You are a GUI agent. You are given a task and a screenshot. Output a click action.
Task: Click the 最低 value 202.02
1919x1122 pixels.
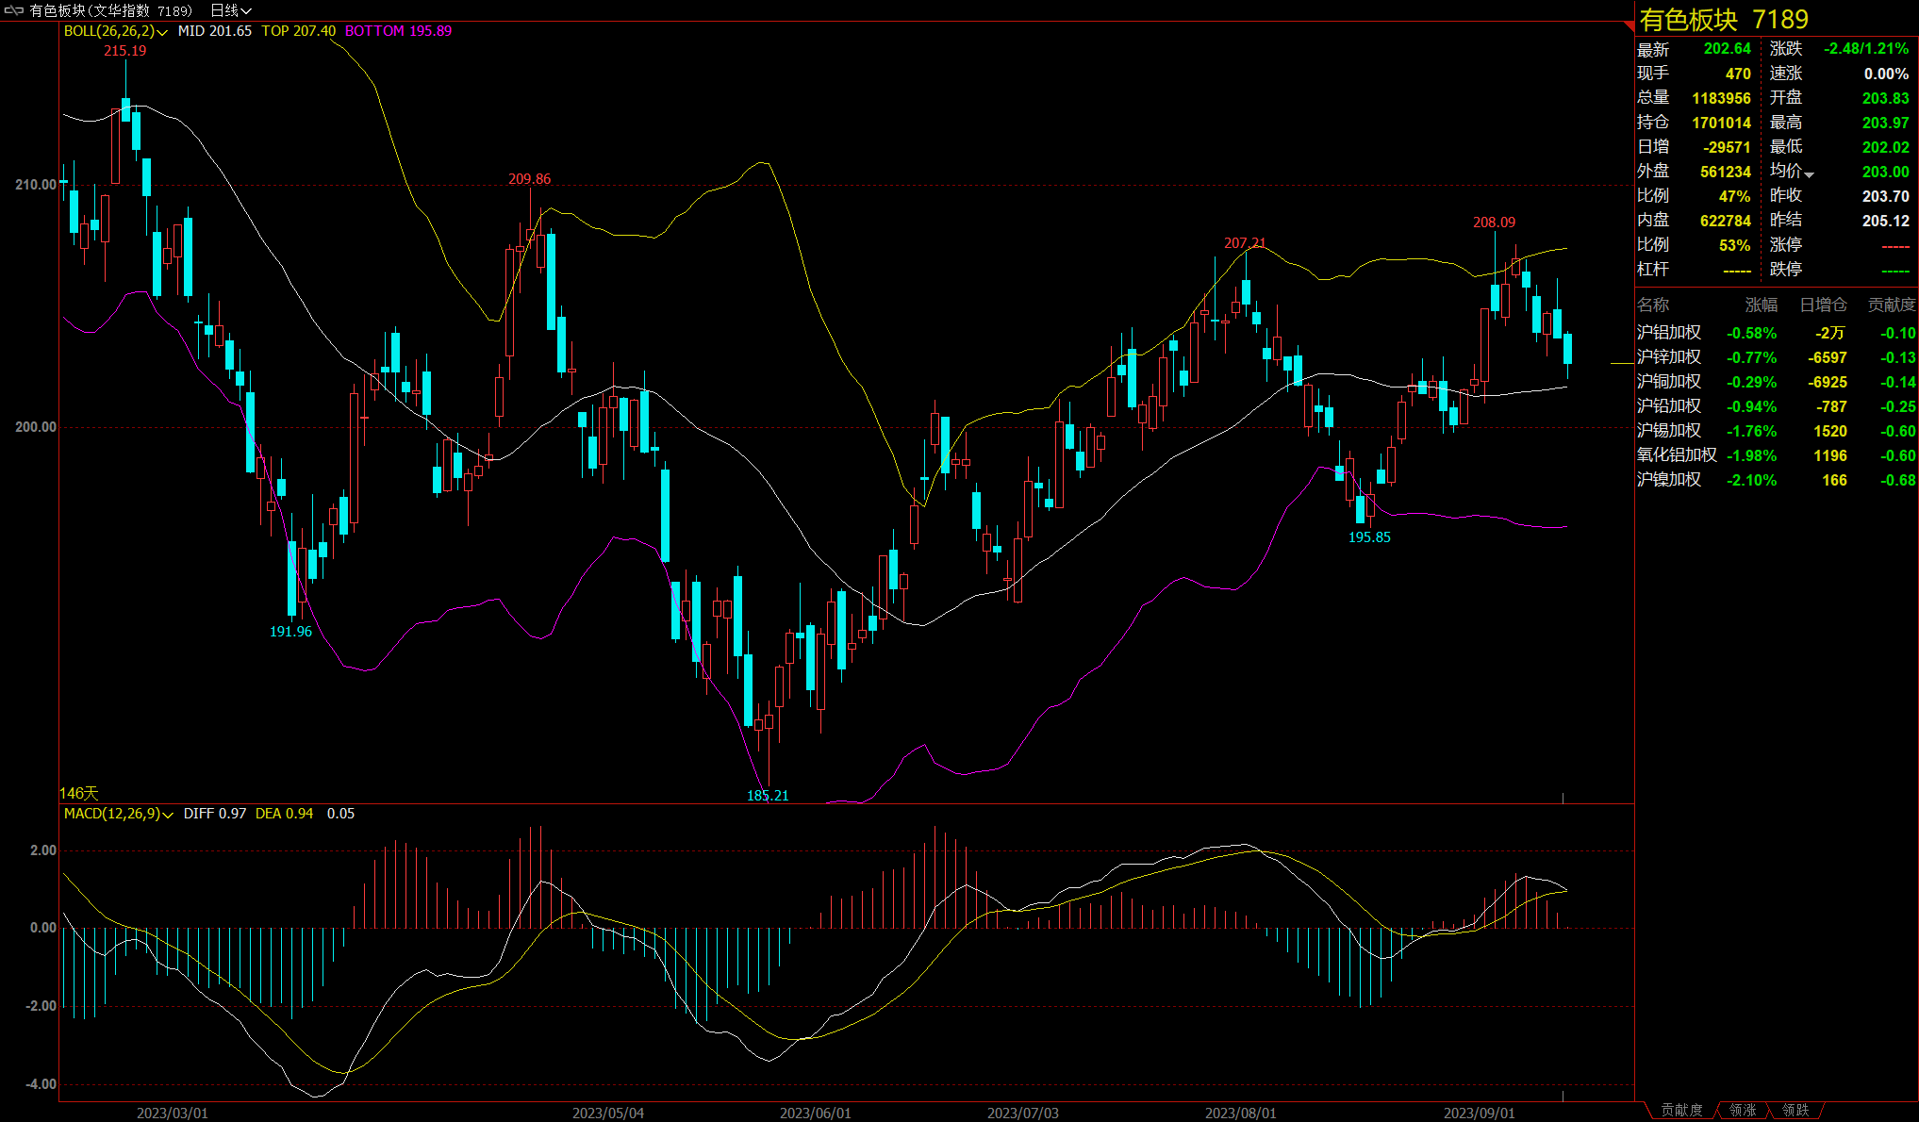1886,147
